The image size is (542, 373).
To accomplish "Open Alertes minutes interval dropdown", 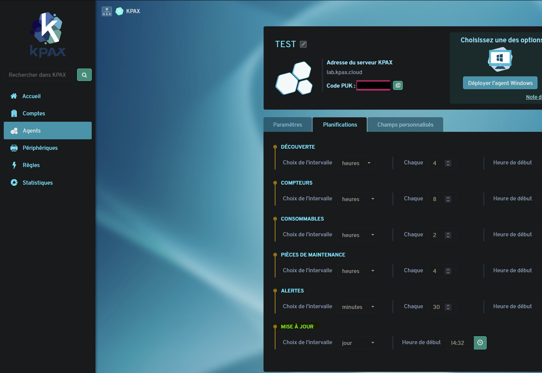I will tap(358, 307).
